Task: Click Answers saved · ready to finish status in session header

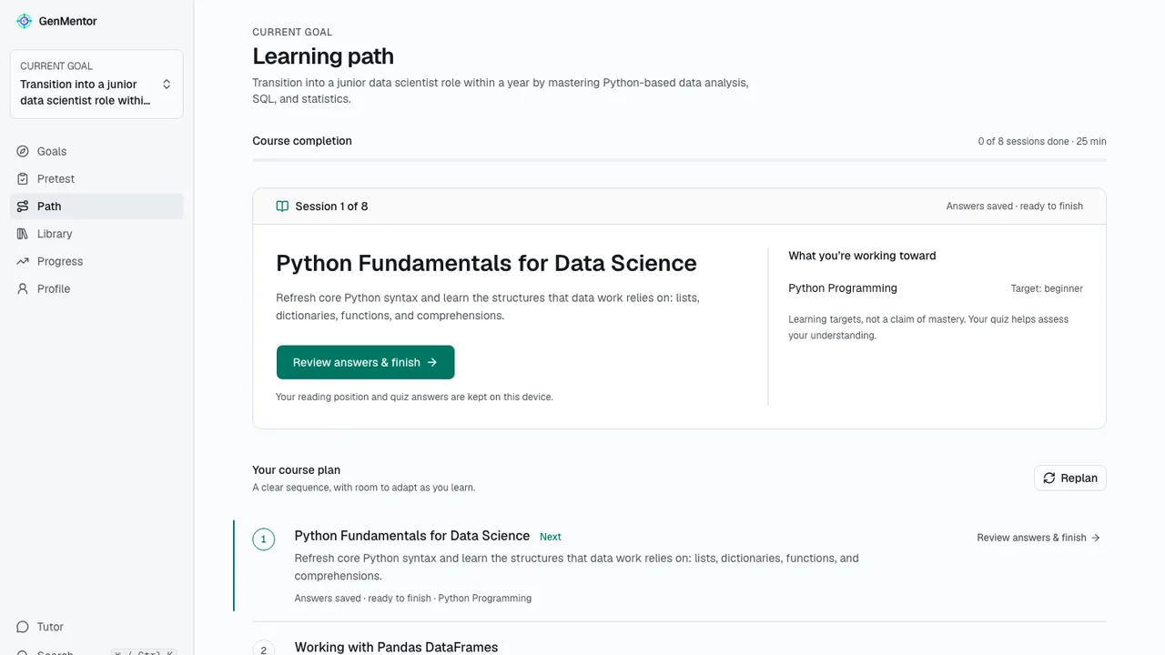Action: tap(1015, 207)
